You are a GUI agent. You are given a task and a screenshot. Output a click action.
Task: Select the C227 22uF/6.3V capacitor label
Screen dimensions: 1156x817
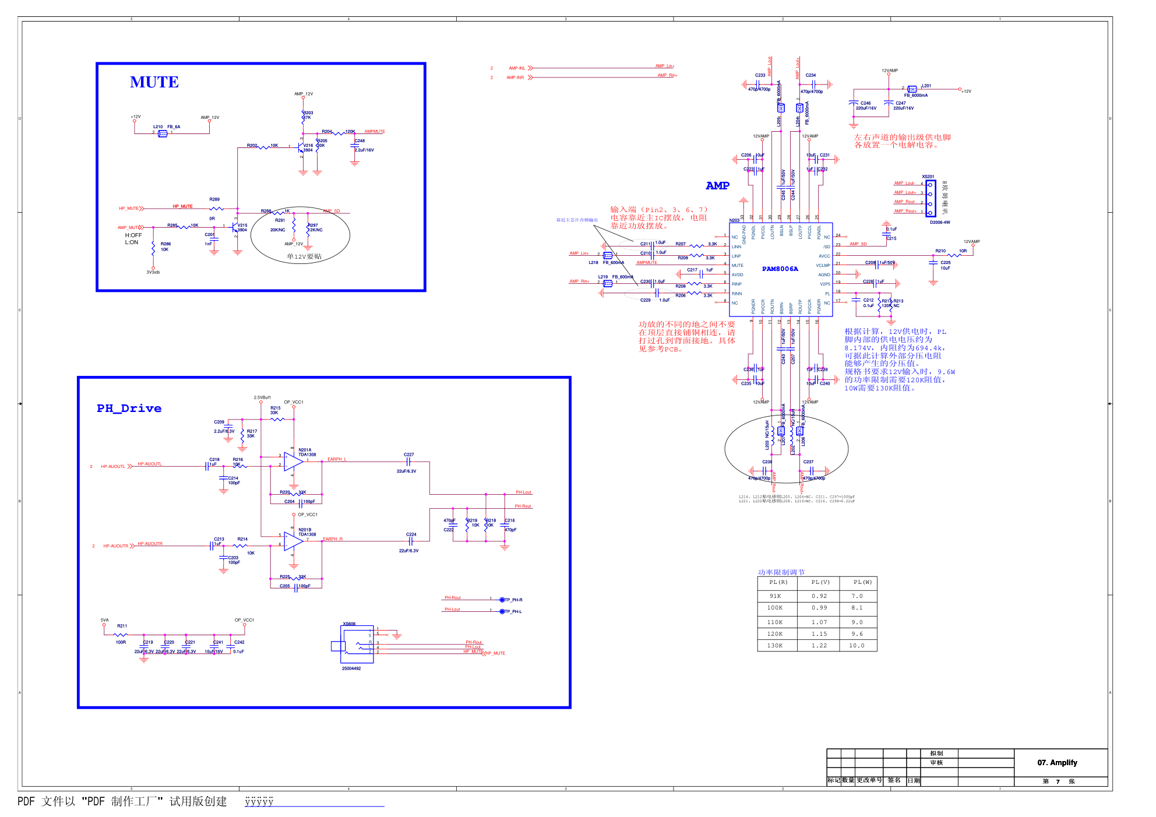click(407, 463)
